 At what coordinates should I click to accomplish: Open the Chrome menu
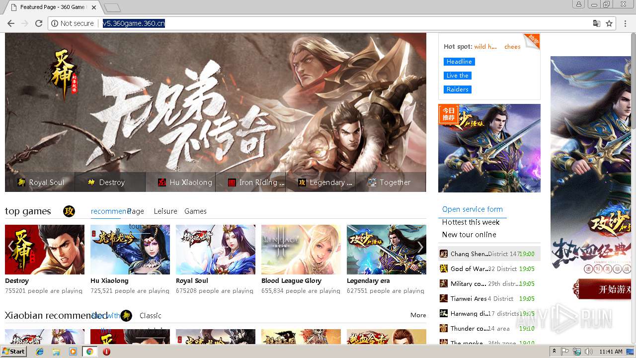(625, 23)
